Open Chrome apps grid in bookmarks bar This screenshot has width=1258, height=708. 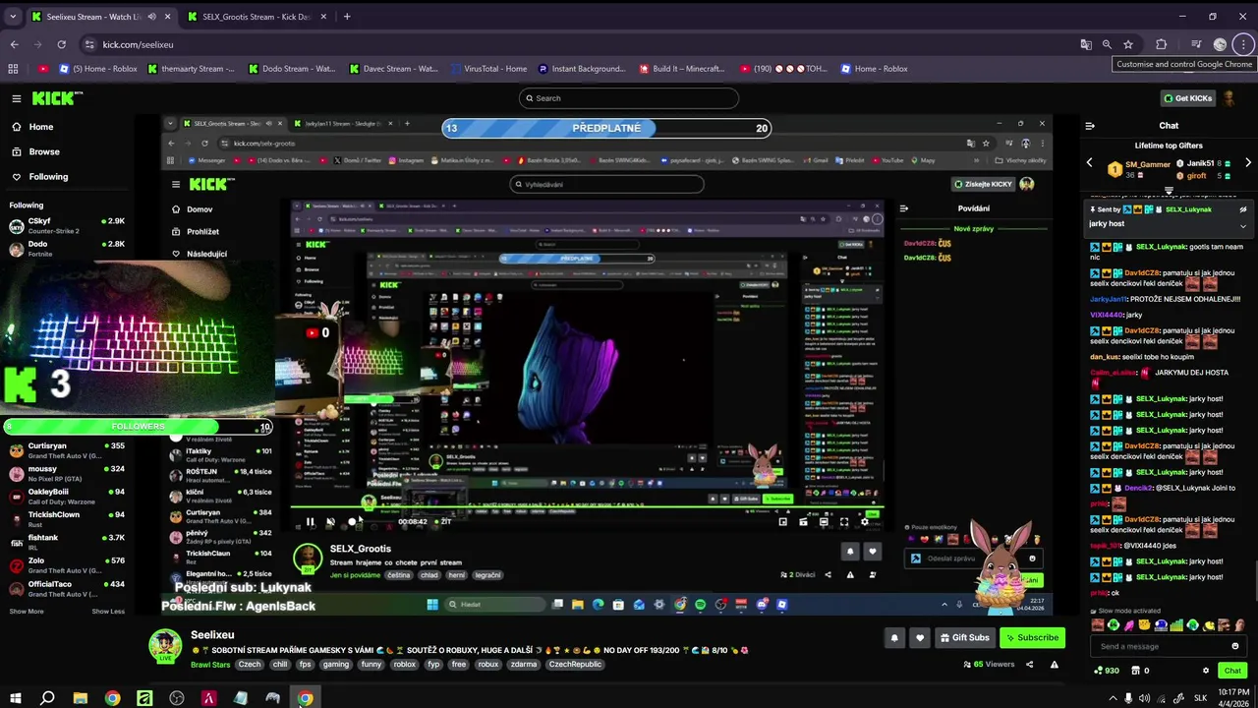point(13,69)
